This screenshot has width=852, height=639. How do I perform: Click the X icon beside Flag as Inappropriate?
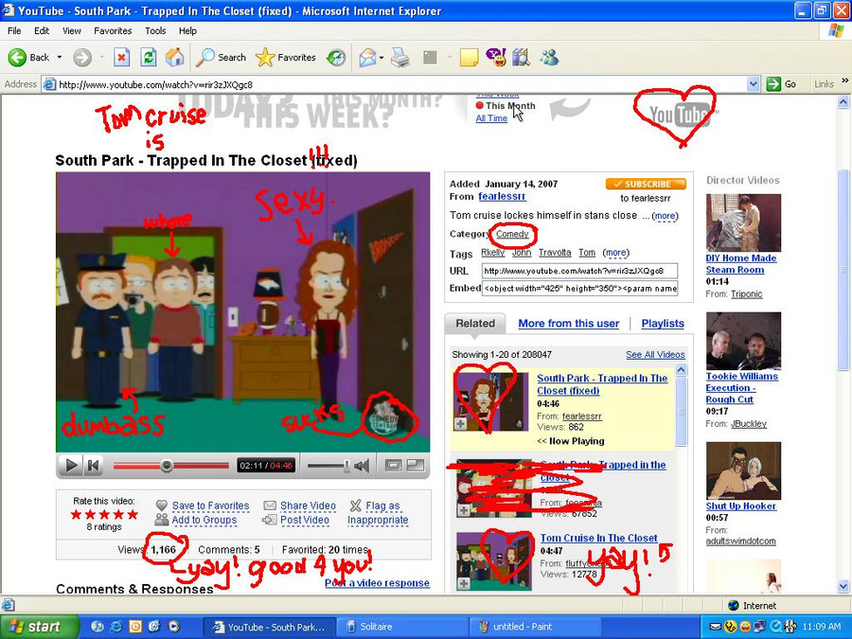coord(355,506)
